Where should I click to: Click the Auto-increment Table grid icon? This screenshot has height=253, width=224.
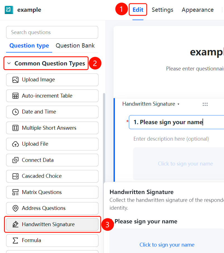coord(15,96)
